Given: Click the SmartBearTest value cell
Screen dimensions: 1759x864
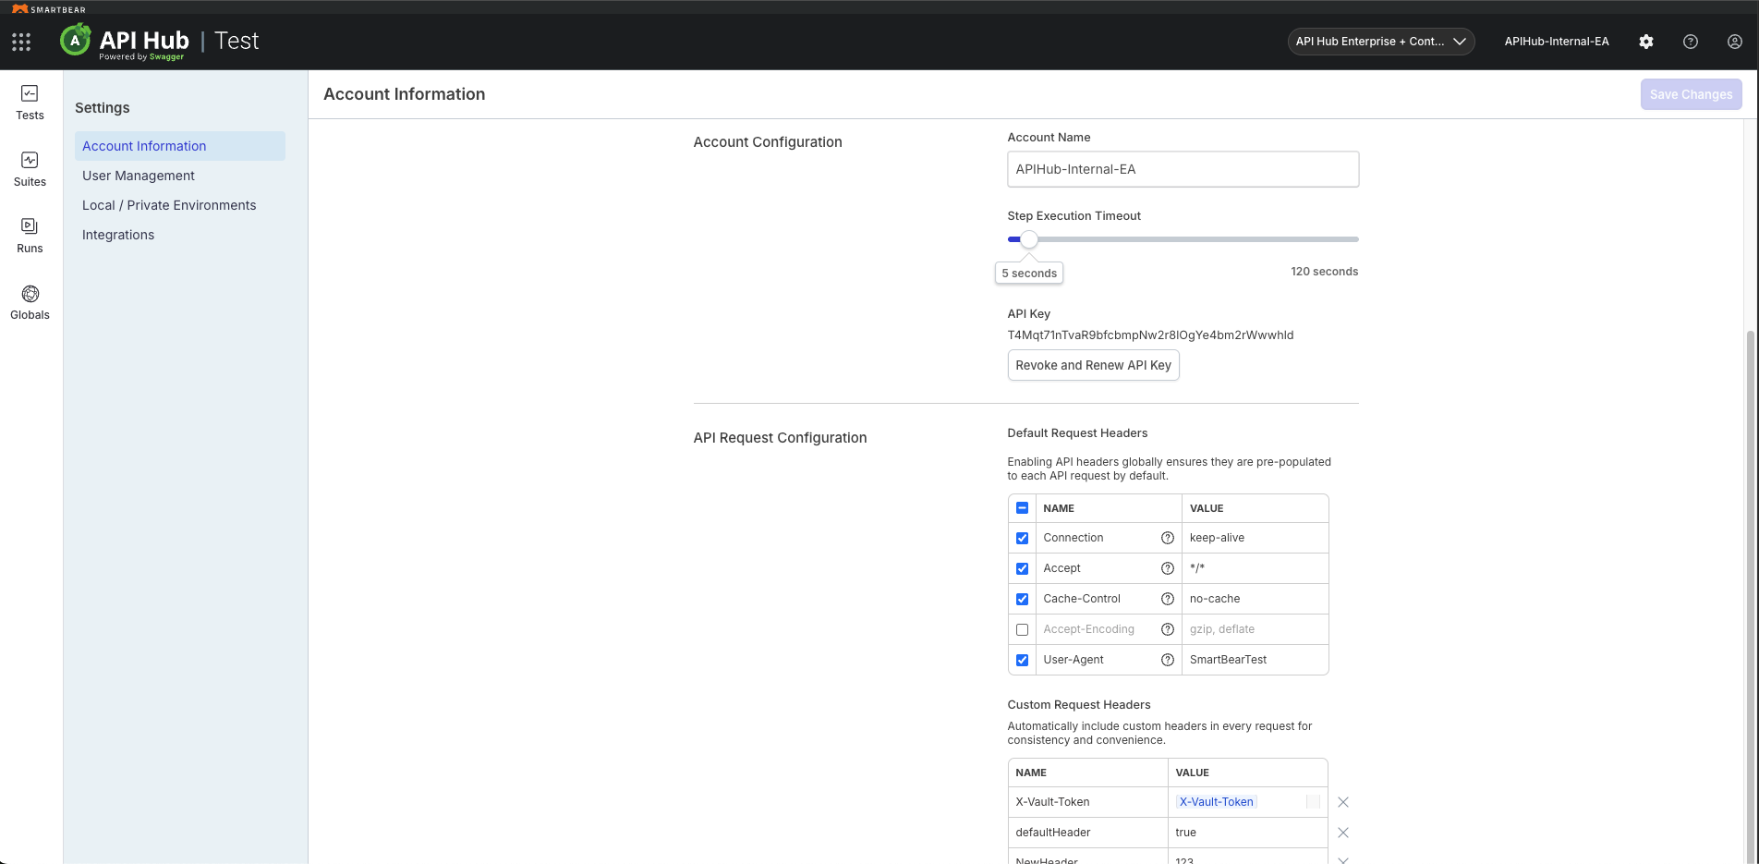Looking at the screenshot, I should tap(1255, 660).
